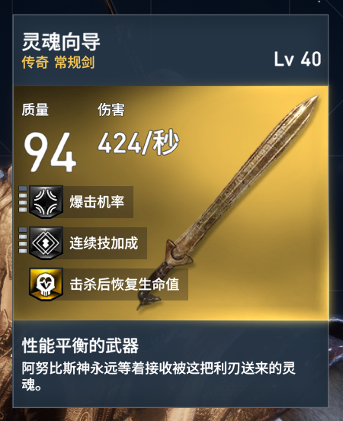The image size is (343, 421).
Task: Click the sword's curved pommel
Action: tap(148, 301)
